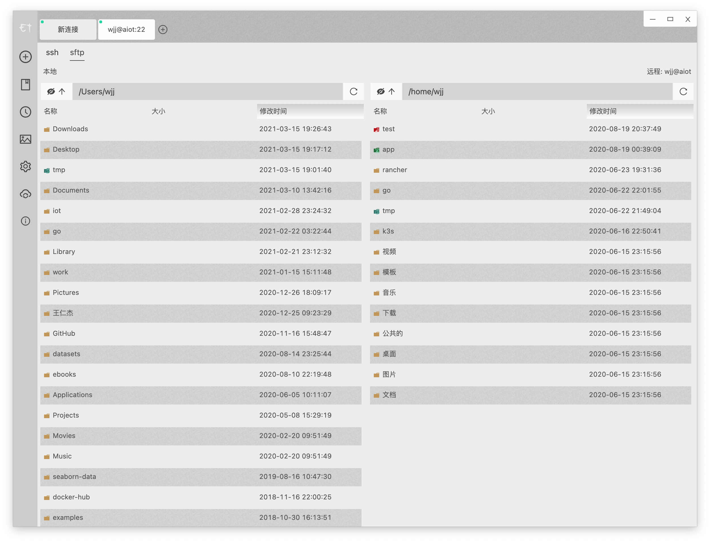The width and height of the screenshot is (710, 542).
Task: Refresh the local /Users/wjj listing
Action: (x=354, y=92)
